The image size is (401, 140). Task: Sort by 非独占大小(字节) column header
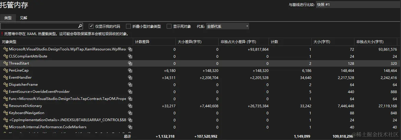click(376, 42)
